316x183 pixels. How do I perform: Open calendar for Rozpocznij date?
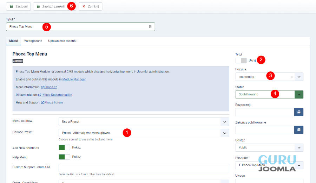(299, 112)
